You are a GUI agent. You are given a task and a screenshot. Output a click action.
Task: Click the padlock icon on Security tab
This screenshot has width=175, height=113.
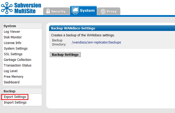(48, 11)
